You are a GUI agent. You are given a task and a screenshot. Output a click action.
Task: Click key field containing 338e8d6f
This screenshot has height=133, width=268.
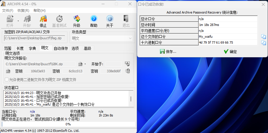[x=111, y=71]
